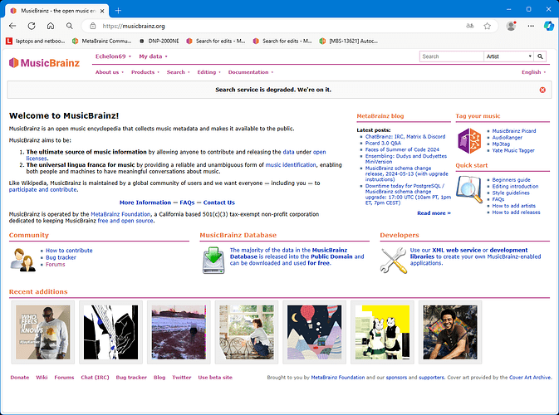Open the More Information link
Viewport: 559px width, 415px height.
coord(145,203)
